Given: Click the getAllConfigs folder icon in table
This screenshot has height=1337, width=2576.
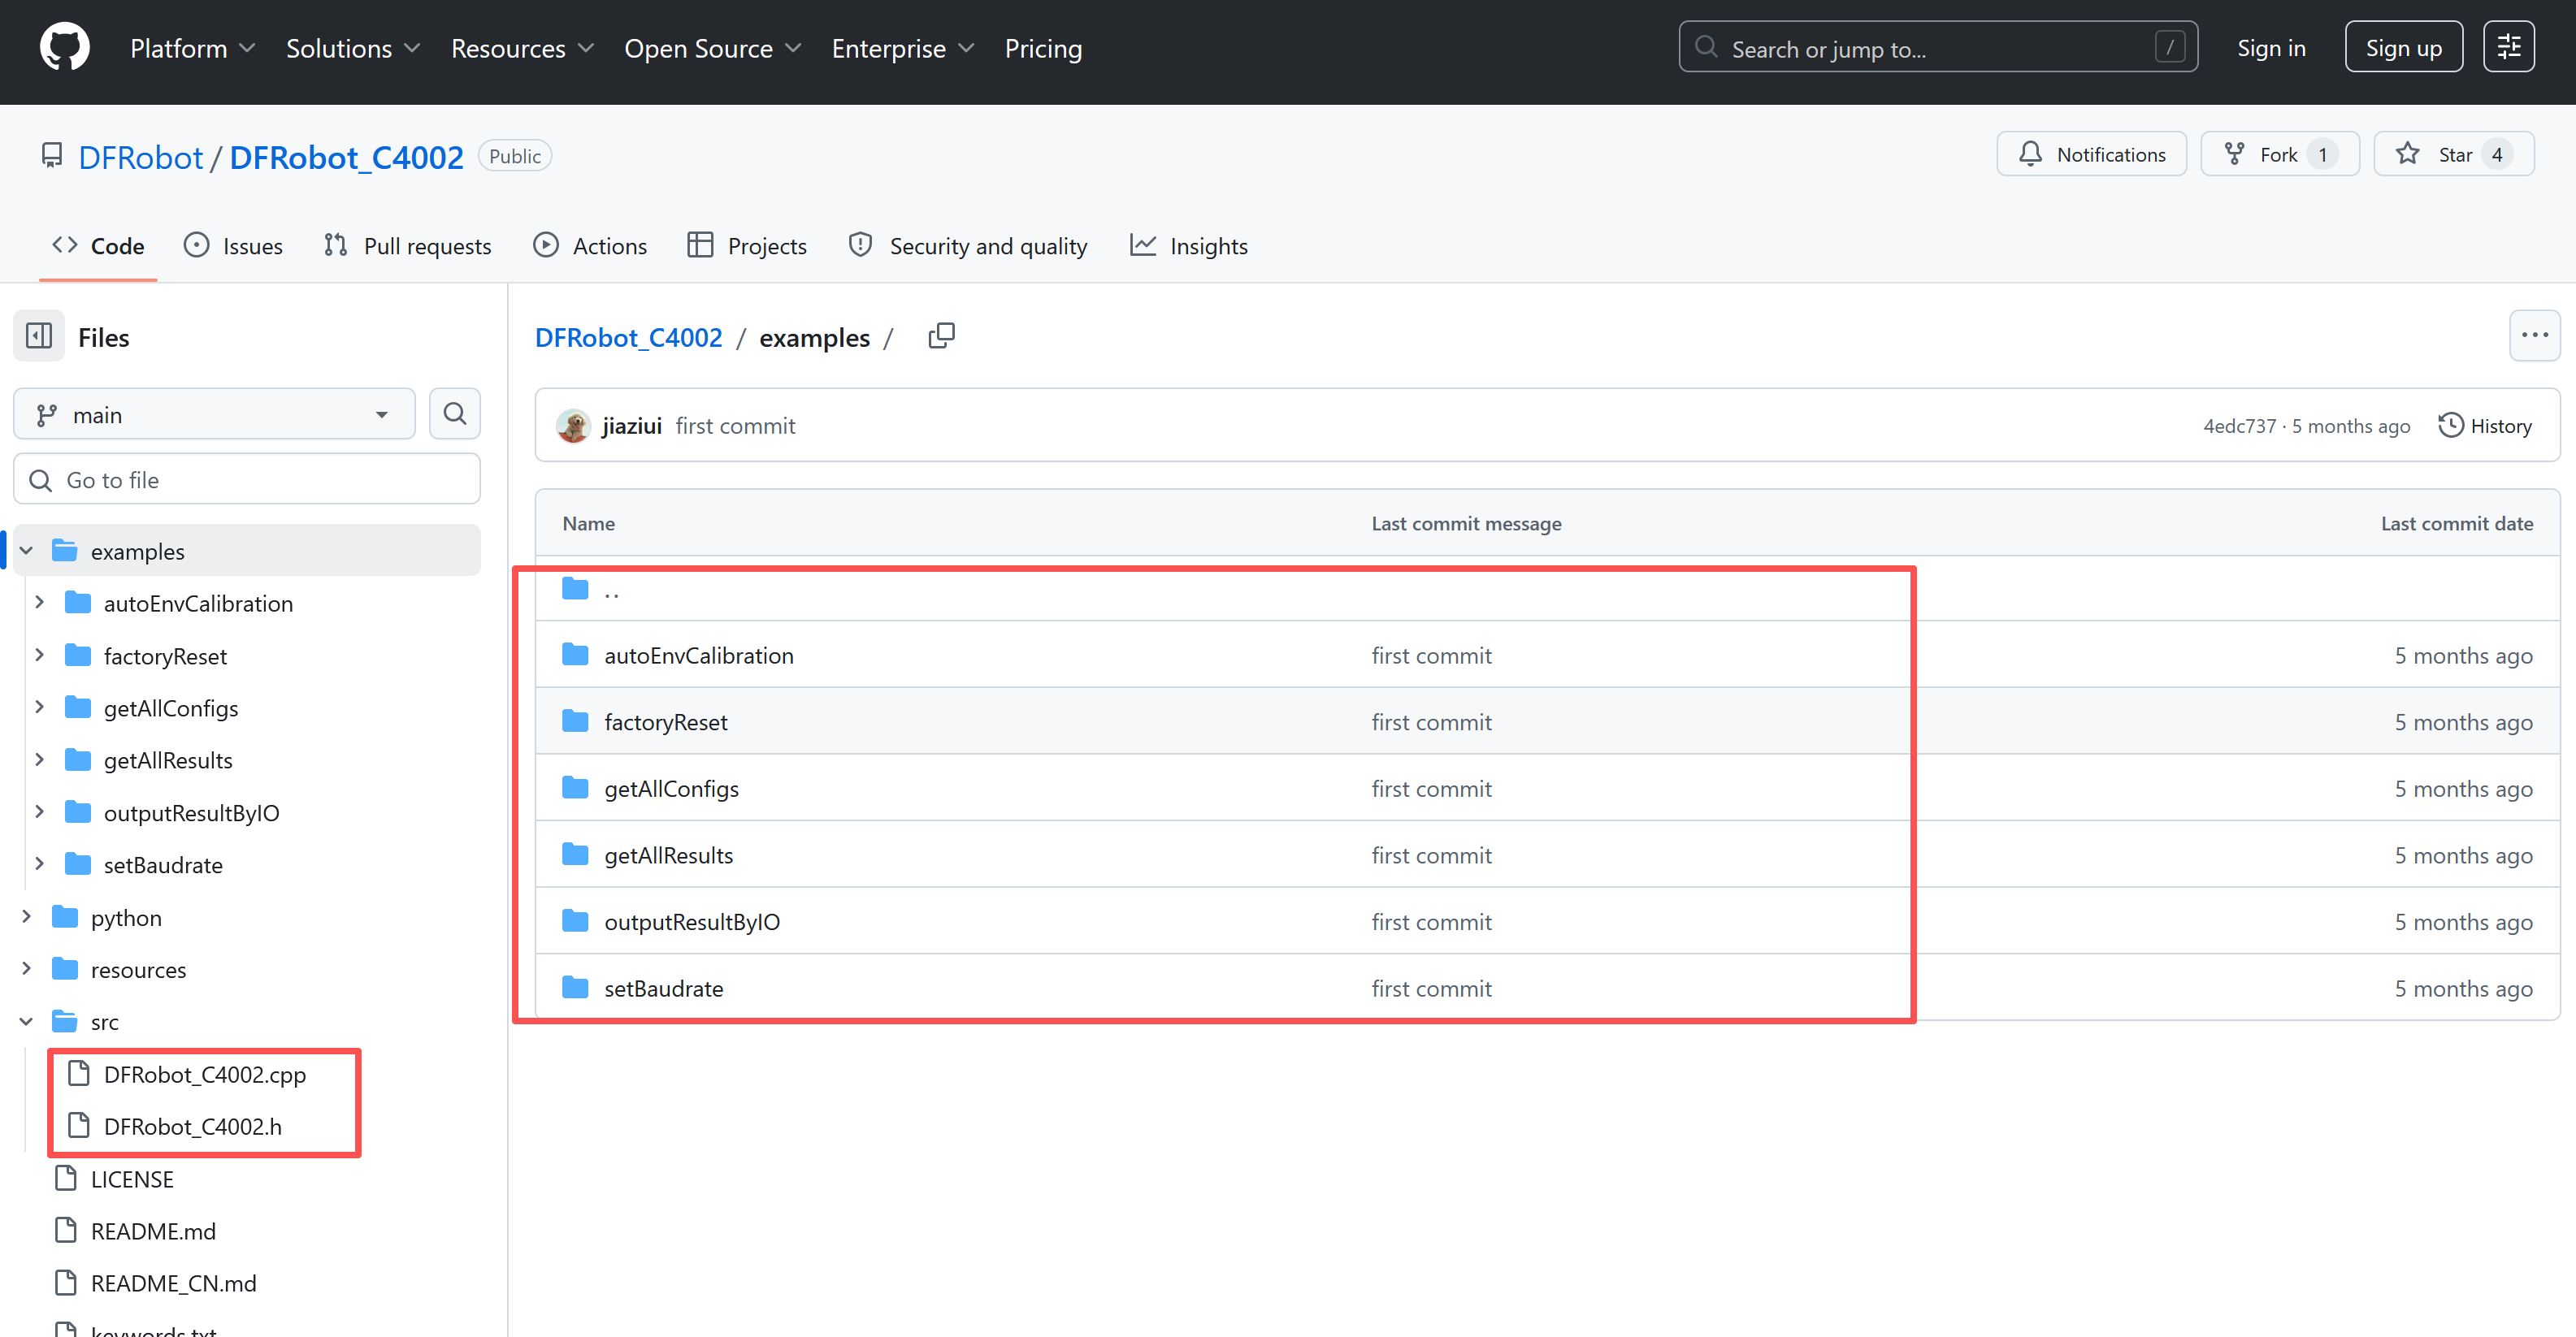Looking at the screenshot, I should (575, 789).
